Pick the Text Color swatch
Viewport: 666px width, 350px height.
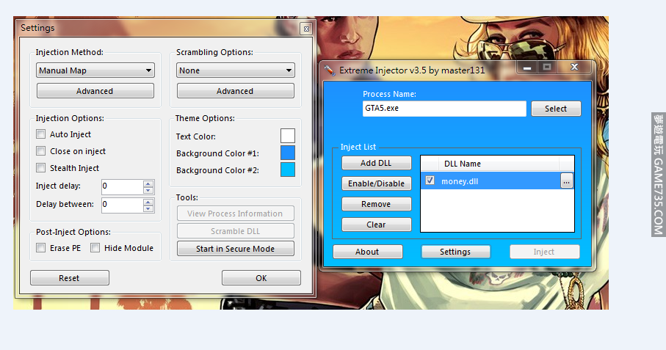[x=288, y=136]
